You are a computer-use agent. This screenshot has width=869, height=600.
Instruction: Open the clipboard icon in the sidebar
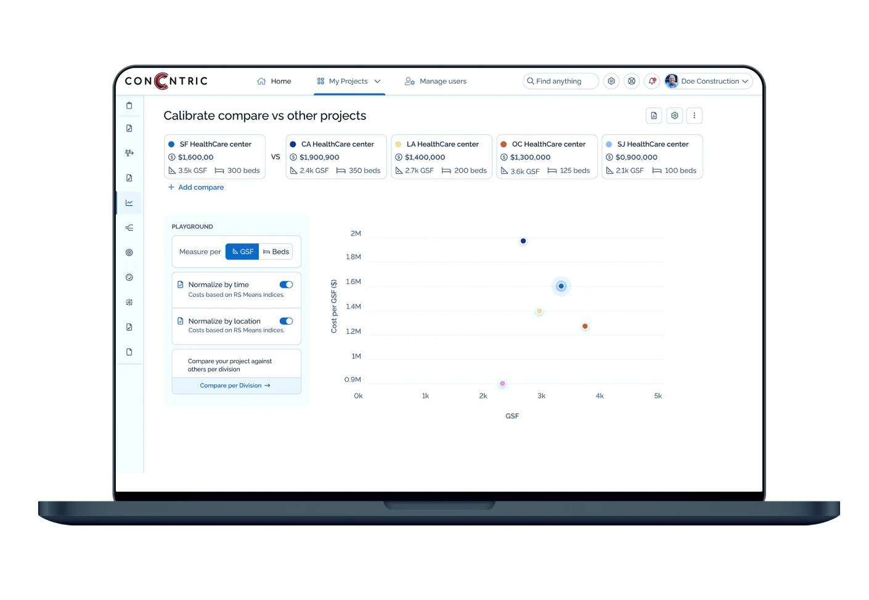(x=129, y=105)
